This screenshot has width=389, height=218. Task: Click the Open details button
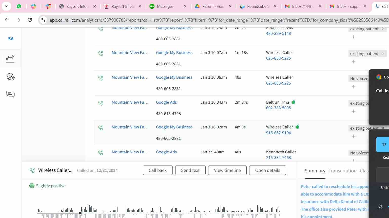tap(267, 170)
